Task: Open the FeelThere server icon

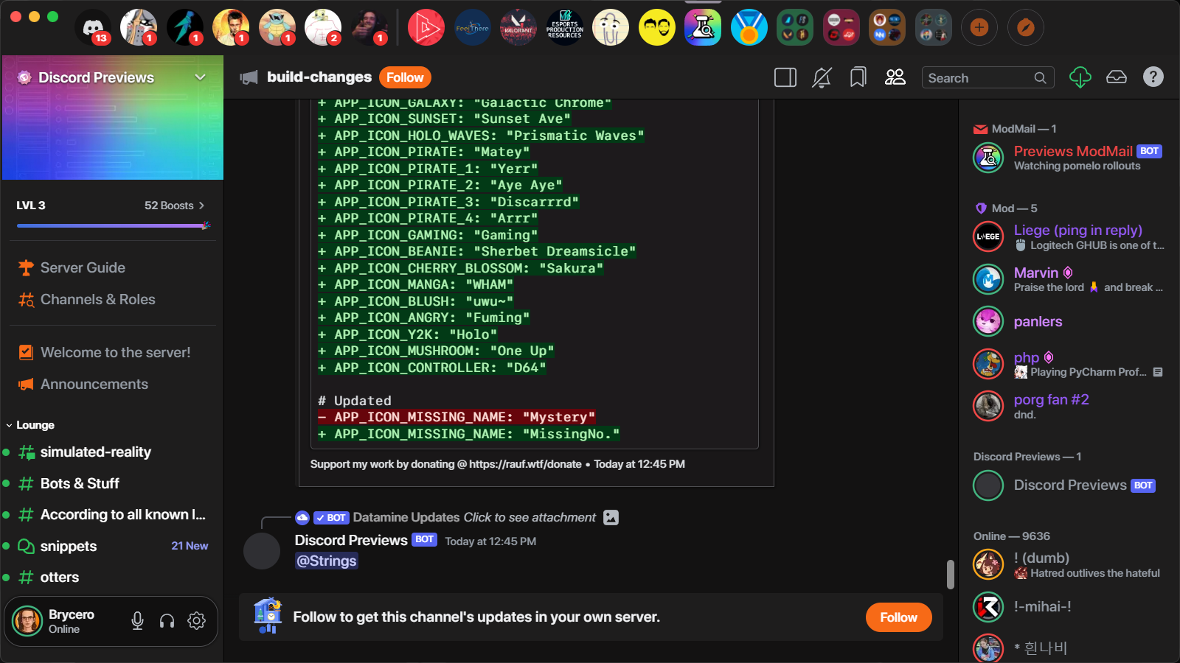Action: (473, 28)
